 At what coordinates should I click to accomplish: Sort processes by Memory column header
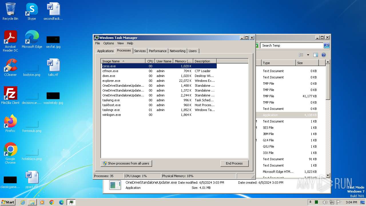pyautogui.click(x=183, y=61)
